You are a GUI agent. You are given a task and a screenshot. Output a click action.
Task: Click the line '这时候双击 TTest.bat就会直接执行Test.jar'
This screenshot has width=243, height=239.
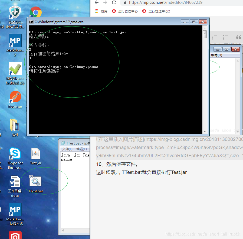point(141,172)
